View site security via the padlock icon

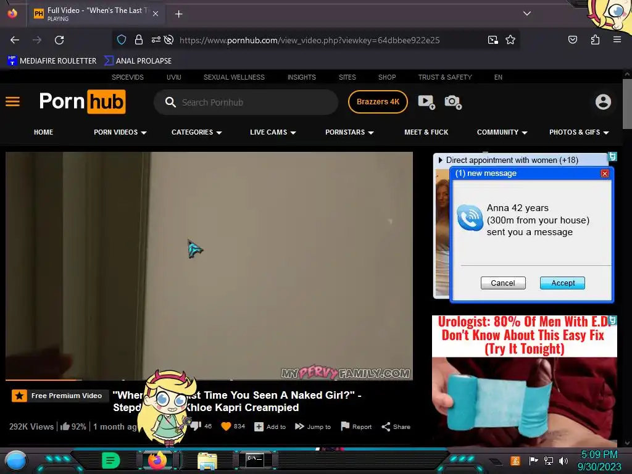(x=139, y=39)
